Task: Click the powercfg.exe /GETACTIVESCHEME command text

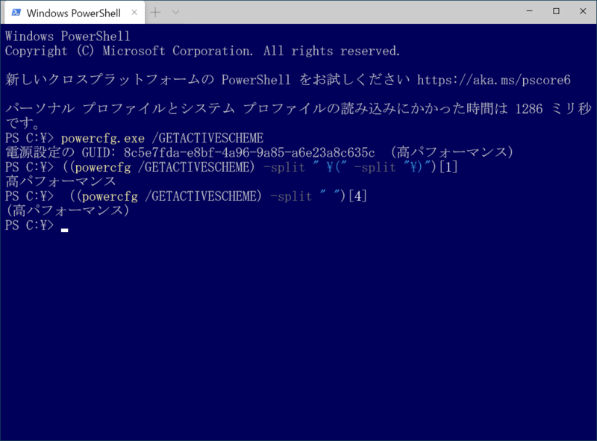Action: pyautogui.click(x=162, y=138)
